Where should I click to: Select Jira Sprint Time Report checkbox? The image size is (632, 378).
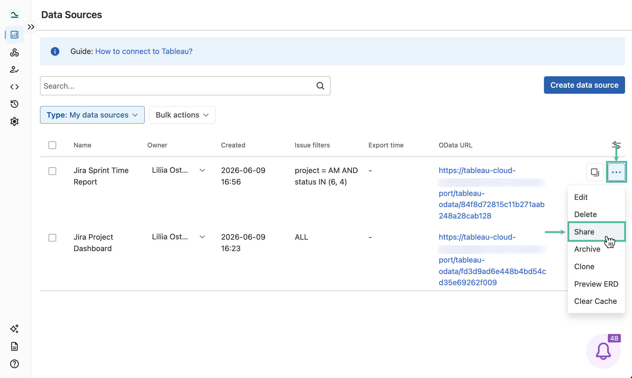[52, 171]
